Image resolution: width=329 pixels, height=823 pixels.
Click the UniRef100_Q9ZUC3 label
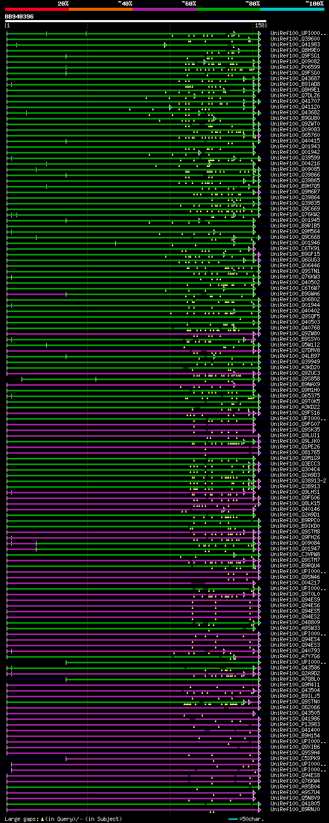click(x=295, y=373)
